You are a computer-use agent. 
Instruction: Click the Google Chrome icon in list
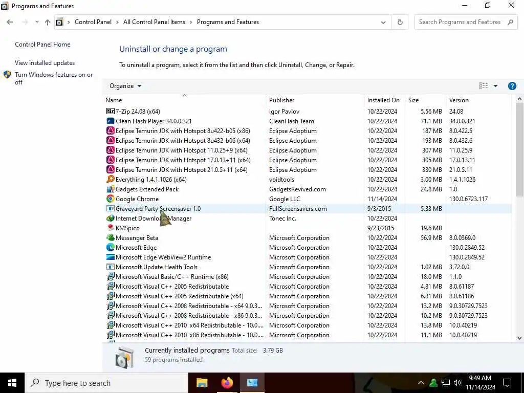pos(111,199)
